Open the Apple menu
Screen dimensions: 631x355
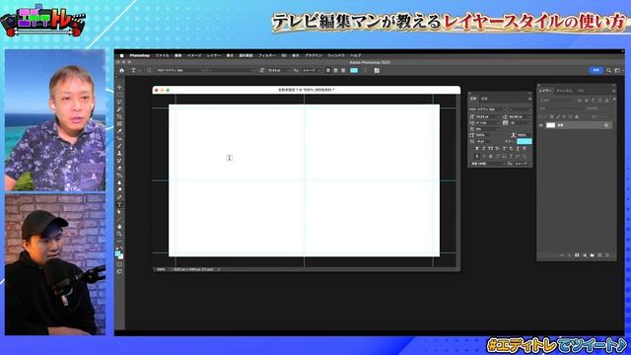coord(122,55)
